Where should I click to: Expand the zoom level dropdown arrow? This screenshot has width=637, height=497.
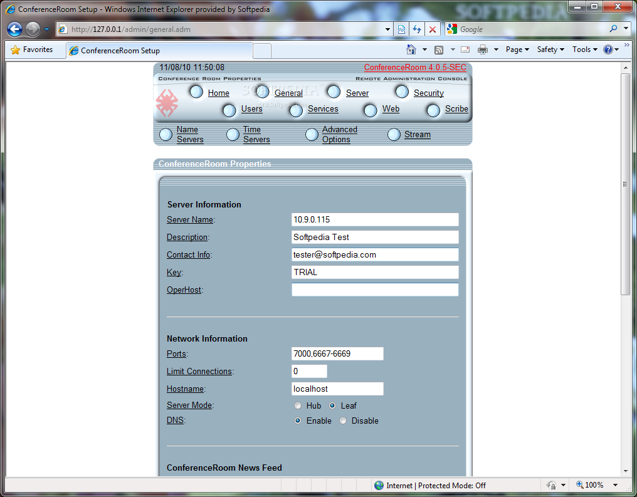click(616, 485)
